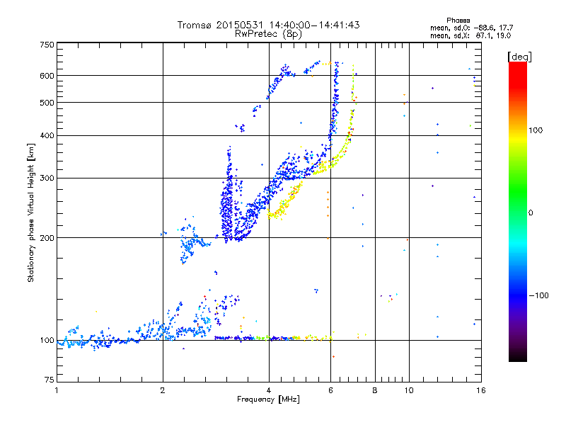
Task: Click the x-axis label '4'
Action: [269, 390]
